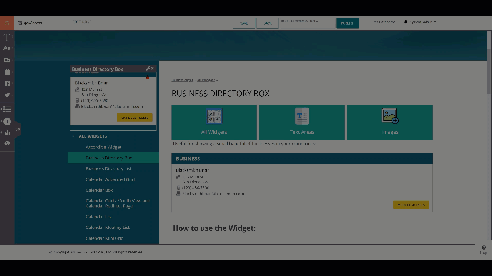Open the Brian's Pages breadcrumb link
The width and height of the screenshot is (492, 276).
click(182, 80)
